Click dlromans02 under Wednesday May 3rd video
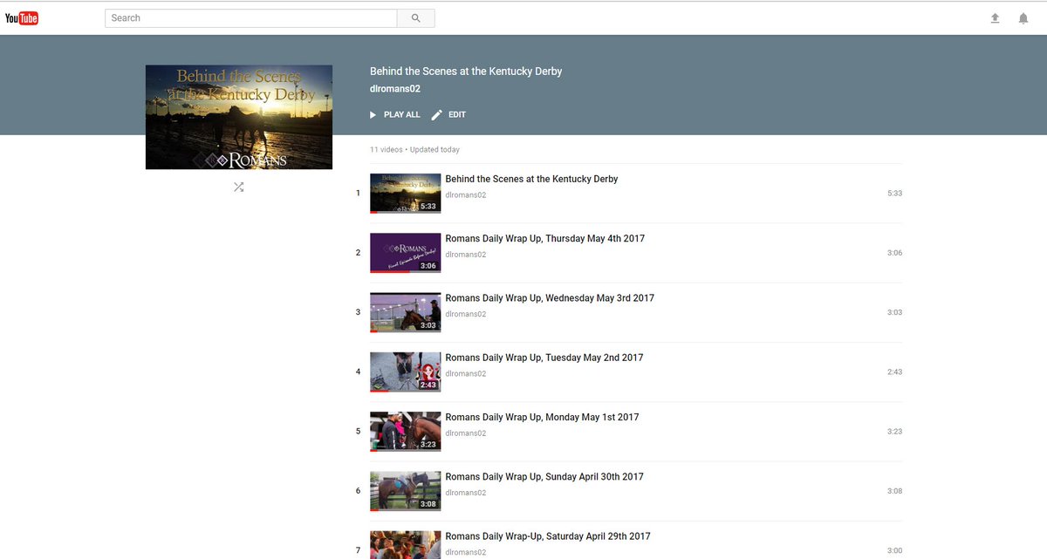 click(466, 314)
